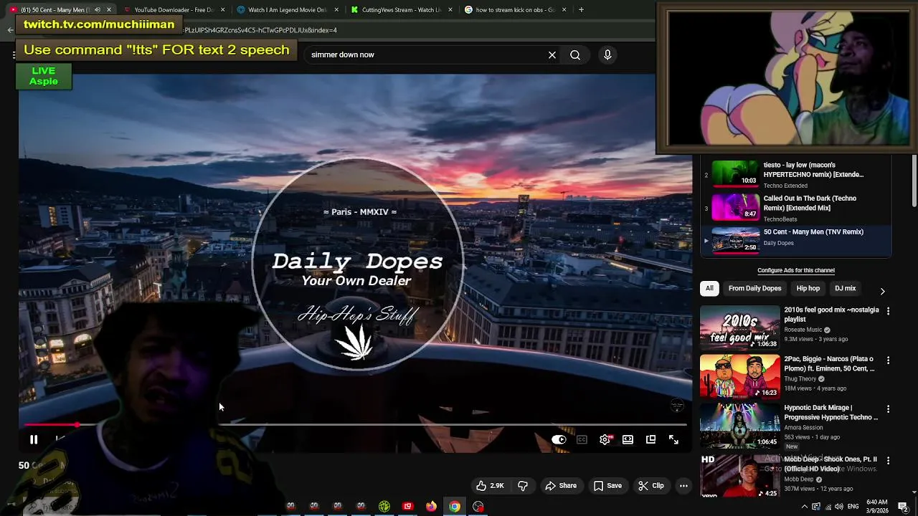Filter by DJ mix chip
The width and height of the screenshot is (918, 516).
[x=845, y=288]
